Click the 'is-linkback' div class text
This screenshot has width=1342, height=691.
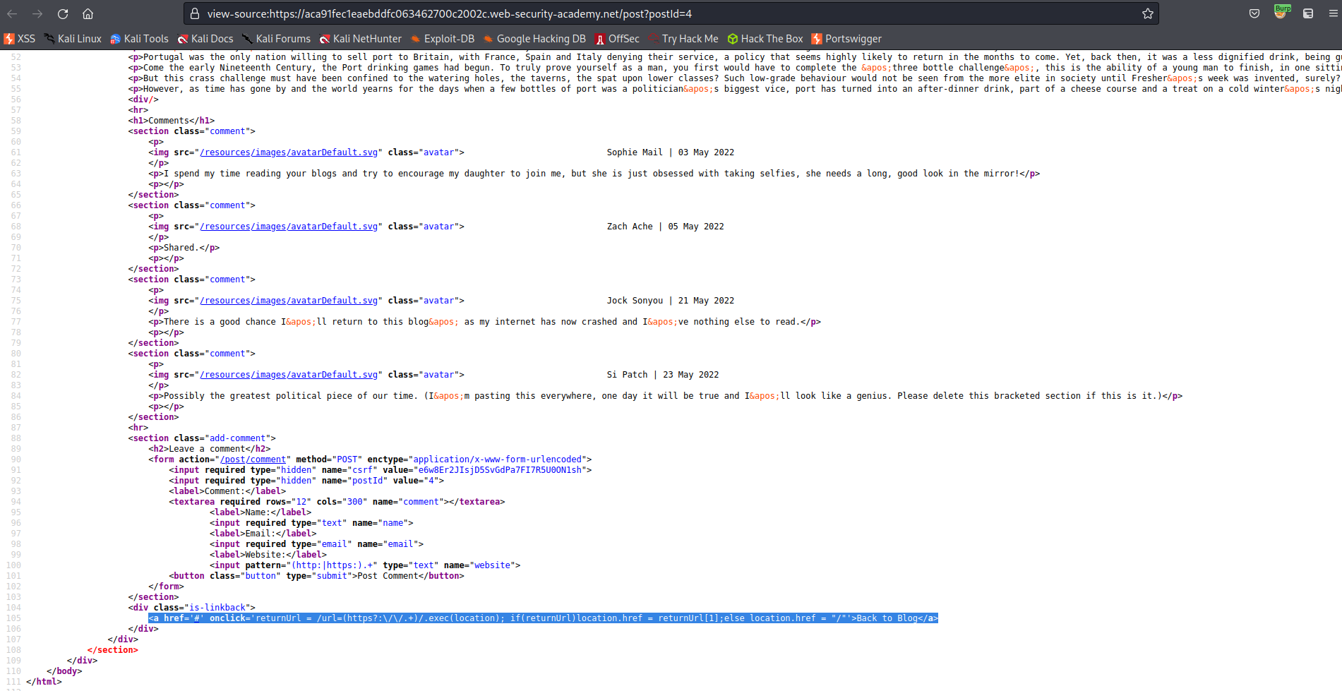tap(217, 608)
